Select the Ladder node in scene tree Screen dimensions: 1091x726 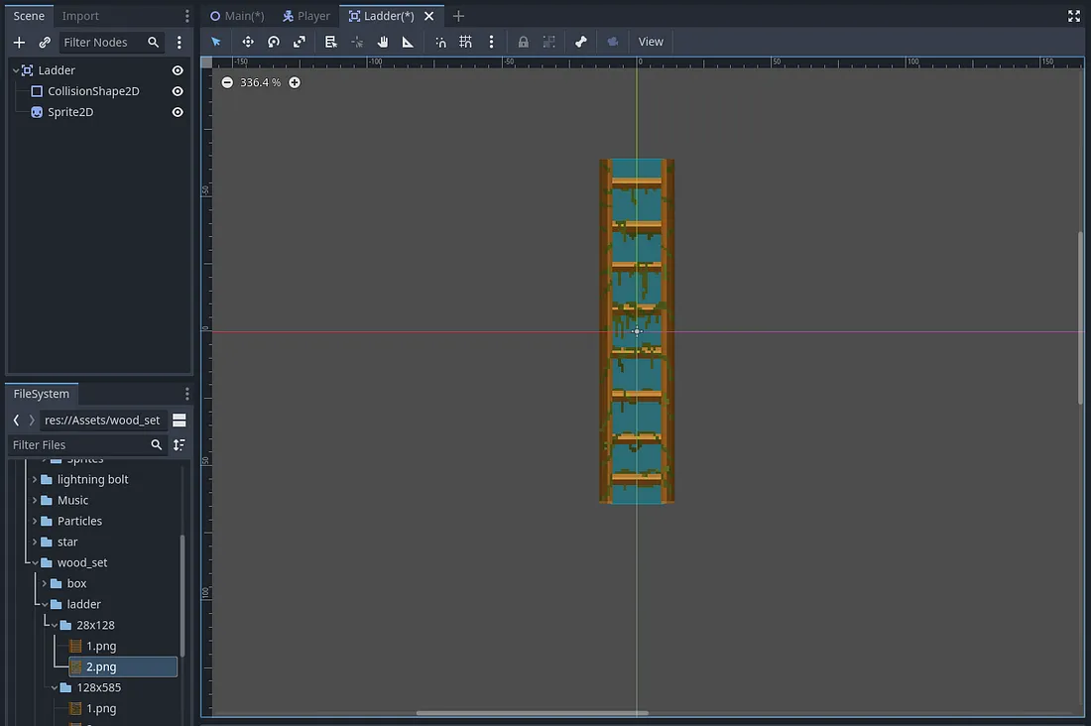coord(57,70)
